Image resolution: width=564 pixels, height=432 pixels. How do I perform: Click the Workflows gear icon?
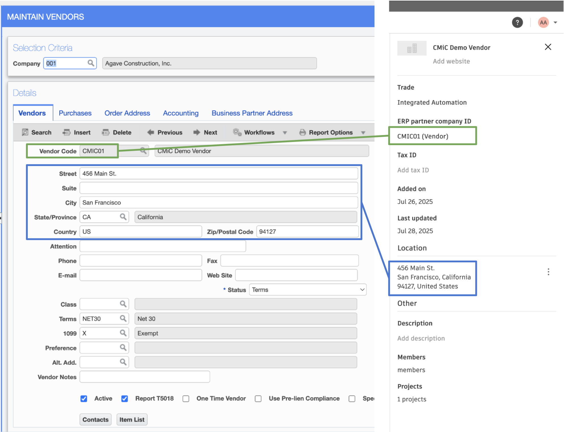pos(237,132)
